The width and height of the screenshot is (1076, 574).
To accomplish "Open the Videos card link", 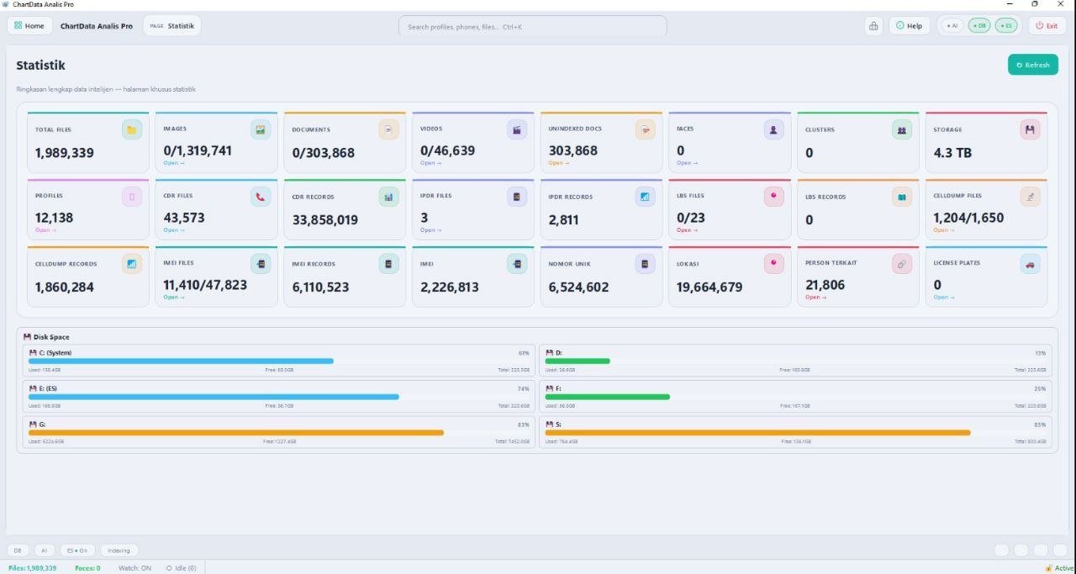I will pos(430,163).
